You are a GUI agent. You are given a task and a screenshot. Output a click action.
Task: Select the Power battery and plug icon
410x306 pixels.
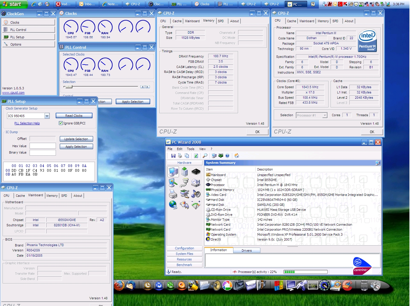(184, 205)
